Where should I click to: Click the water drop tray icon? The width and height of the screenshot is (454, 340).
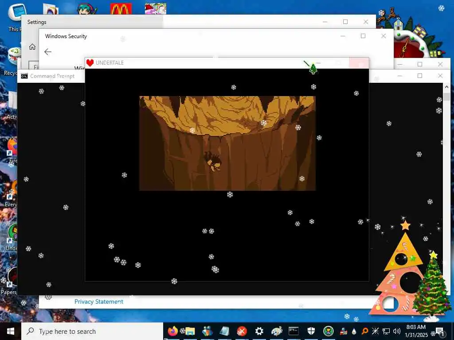354,331
